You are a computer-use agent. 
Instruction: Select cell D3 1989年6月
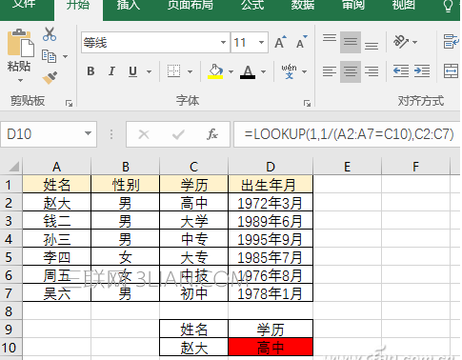tap(271, 221)
